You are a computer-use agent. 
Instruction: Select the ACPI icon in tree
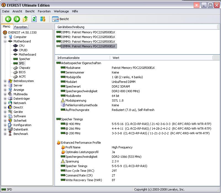[x=15, y=77]
